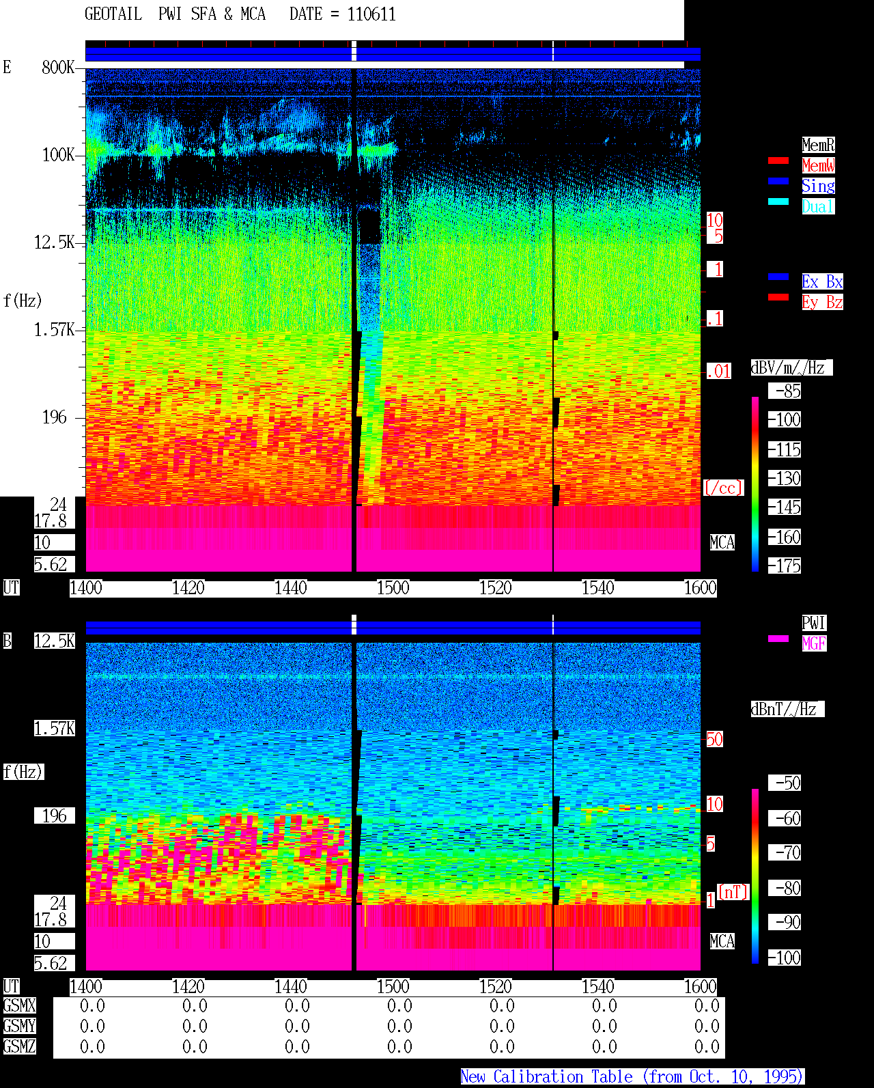This screenshot has width=874, height=1088.
Task: Click the "-175" color scale value
Action: click(x=785, y=566)
